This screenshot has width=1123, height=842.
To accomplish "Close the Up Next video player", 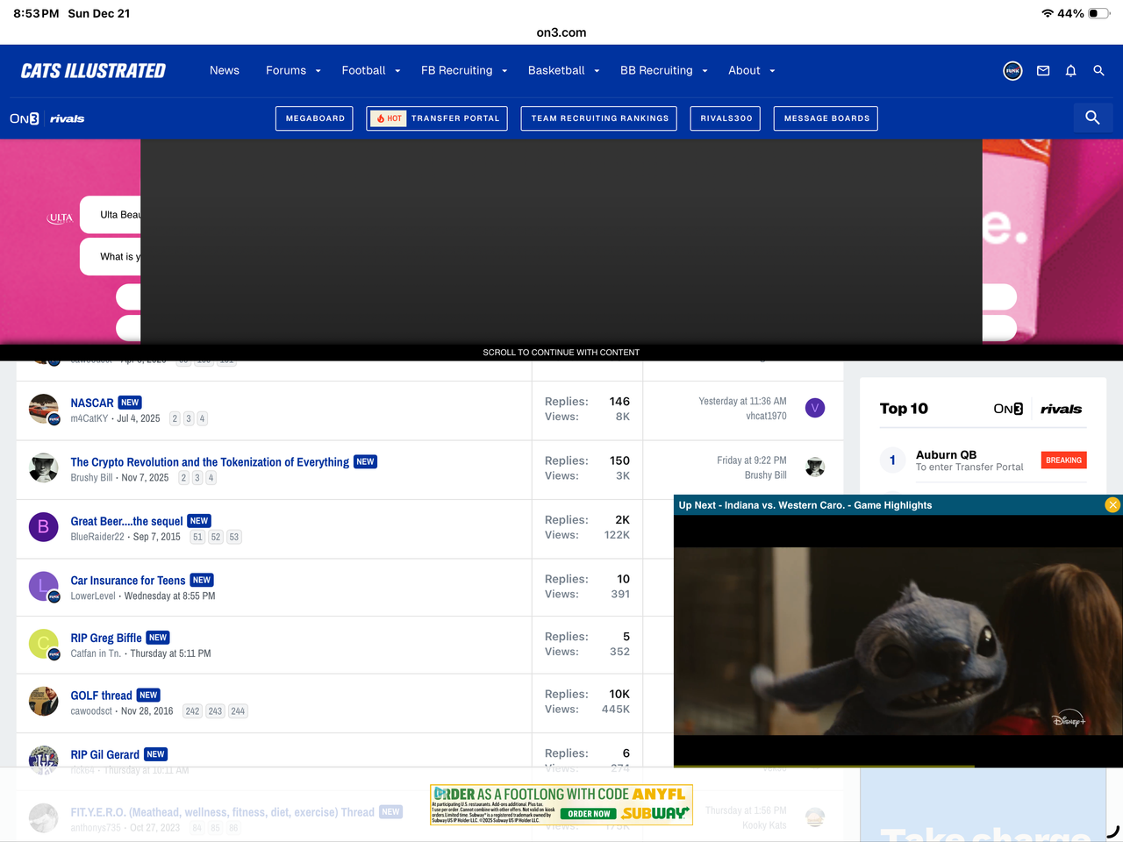I will coord(1112,505).
